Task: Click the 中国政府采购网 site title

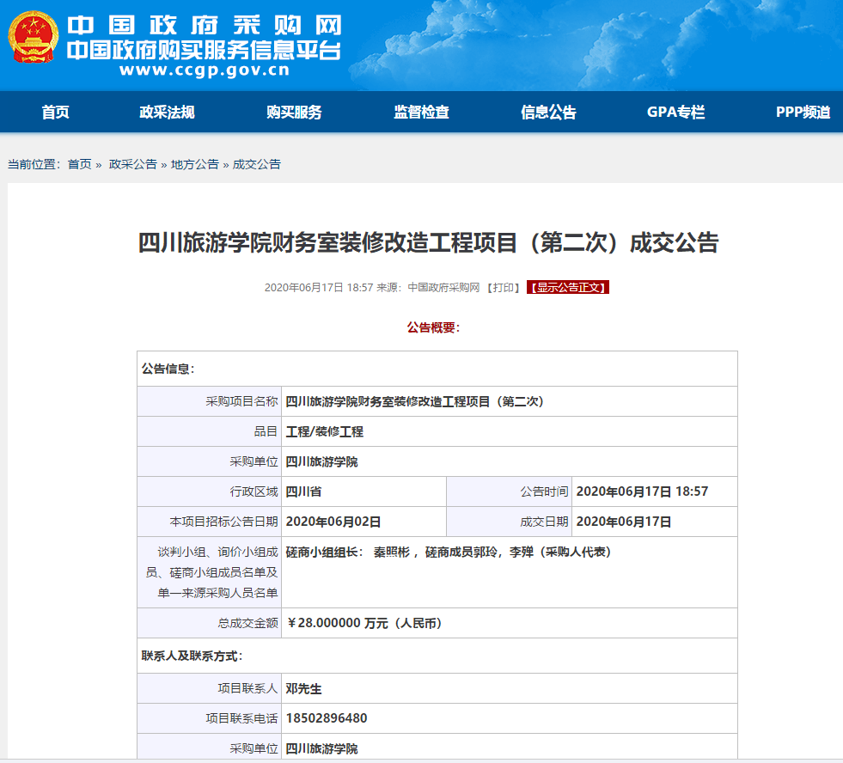Action: pyautogui.click(x=205, y=25)
